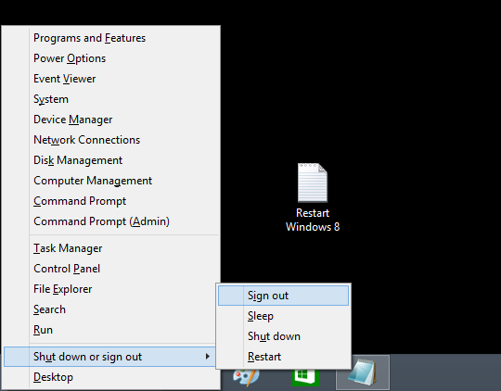Click Restart in the power submenu

click(283, 357)
